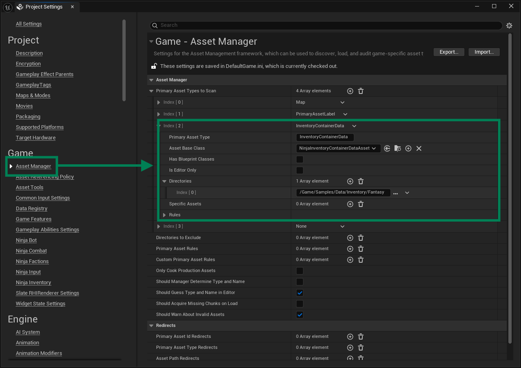Empty the Custom Primary Asset Rules array
Image resolution: width=521 pixels, height=368 pixels.
coord(360,259)
